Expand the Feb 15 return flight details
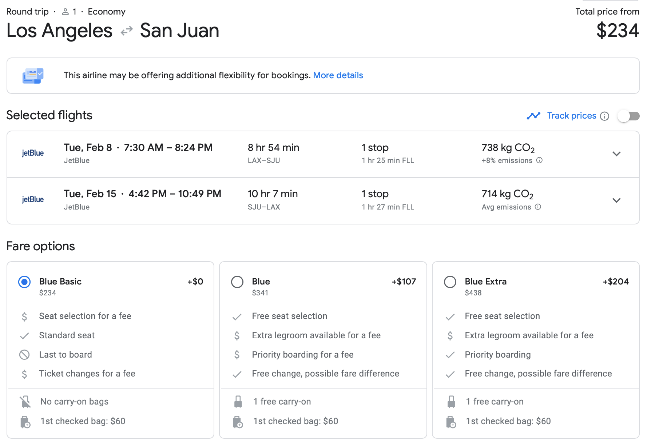The image size is (655, 446). pos(616,200)
